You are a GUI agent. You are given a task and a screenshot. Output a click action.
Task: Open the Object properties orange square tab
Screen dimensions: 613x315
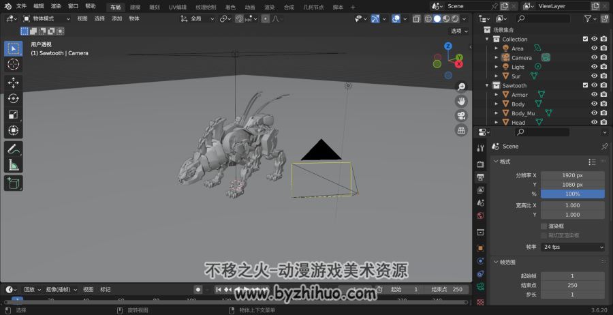click(480, 248)
